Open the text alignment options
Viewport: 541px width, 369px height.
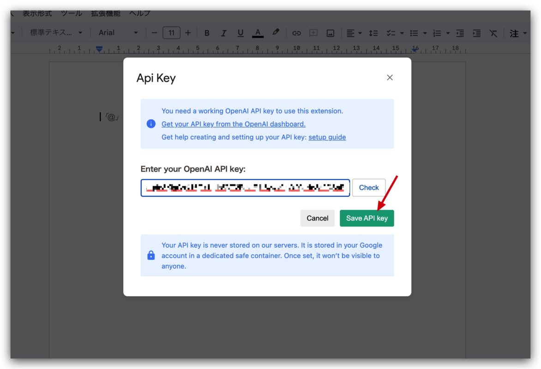point(354,33)
